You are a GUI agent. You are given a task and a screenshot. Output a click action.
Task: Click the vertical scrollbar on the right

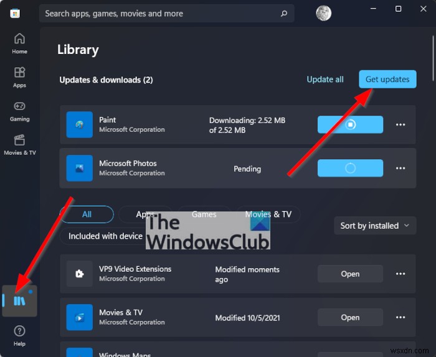433,58
